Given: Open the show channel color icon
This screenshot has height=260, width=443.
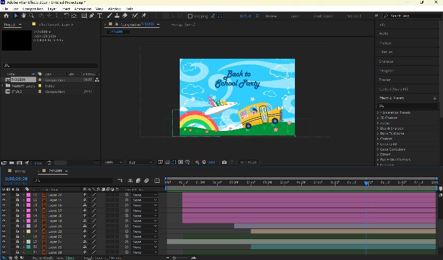Looking at the screenshot, I should pyautogui.click(x=197, y=163).
